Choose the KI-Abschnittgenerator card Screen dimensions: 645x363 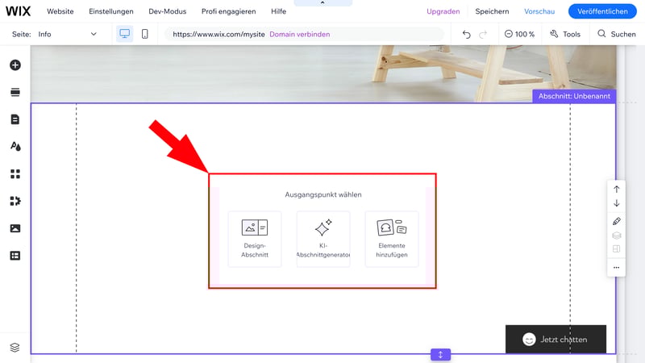click(323, 239)
